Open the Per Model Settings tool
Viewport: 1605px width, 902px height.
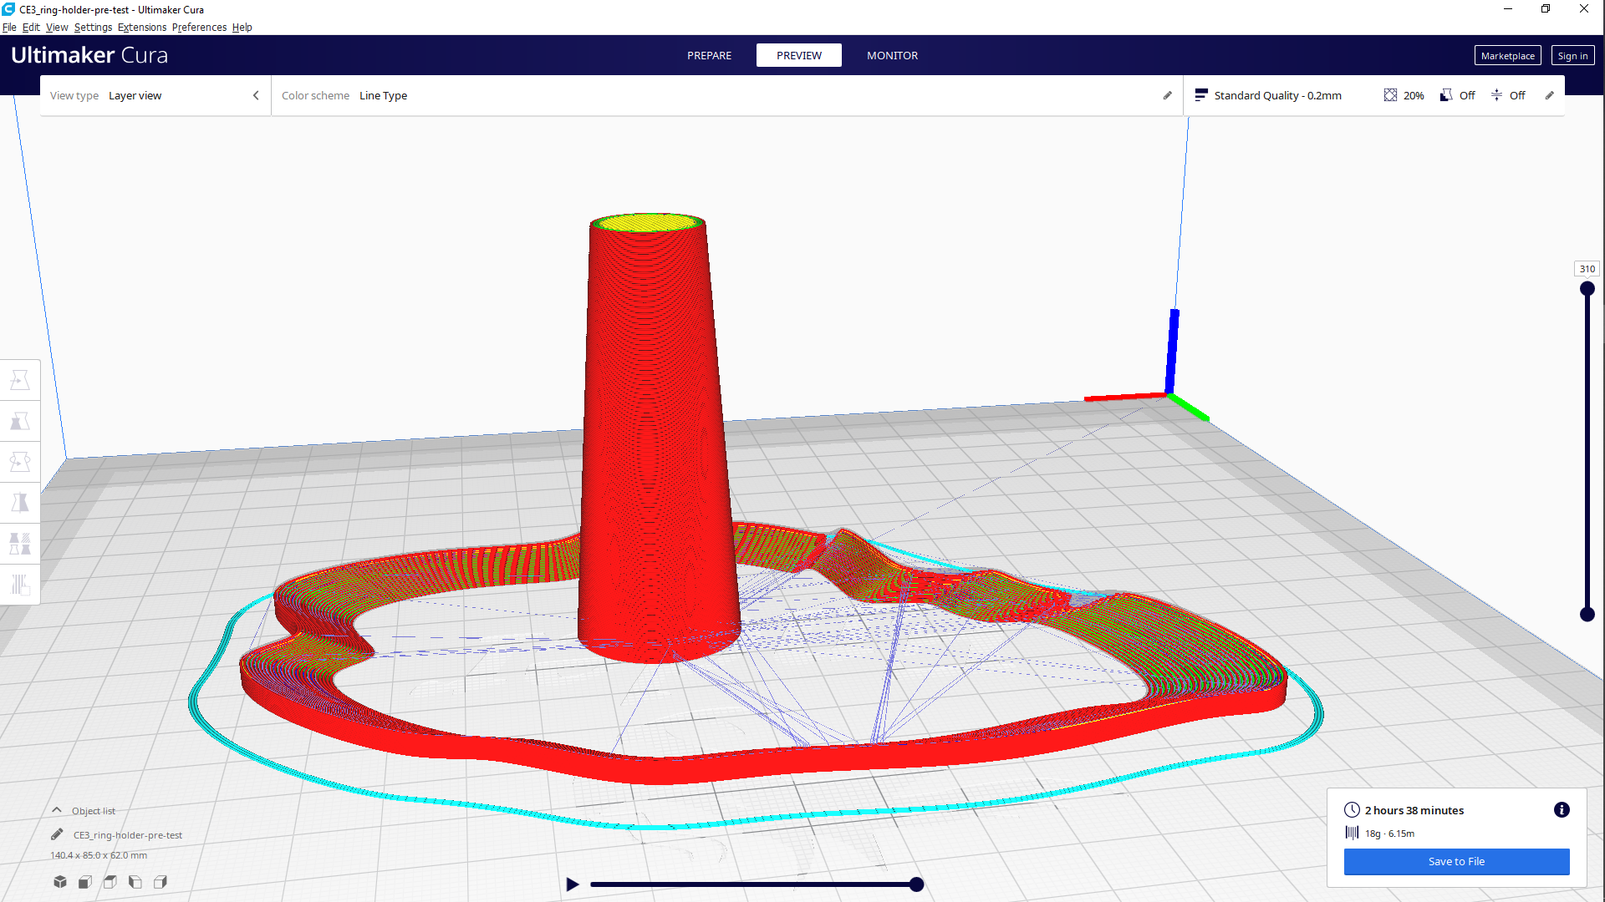[20, 544]
